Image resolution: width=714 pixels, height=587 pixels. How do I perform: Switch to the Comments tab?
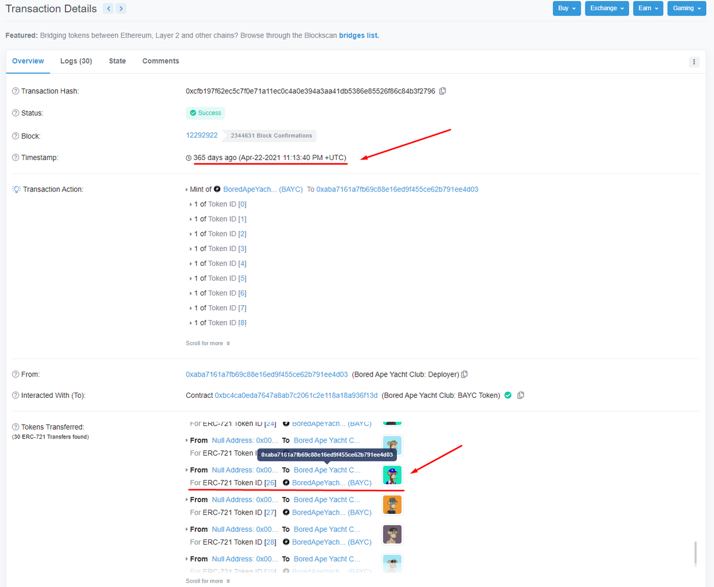pyautogui.click(x=161, y=61)
